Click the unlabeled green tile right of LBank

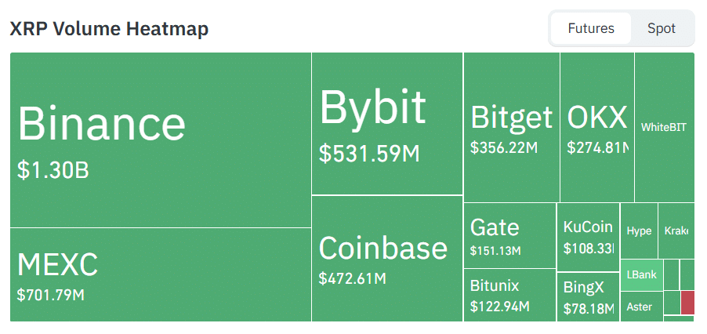click(x=671, y=275)
